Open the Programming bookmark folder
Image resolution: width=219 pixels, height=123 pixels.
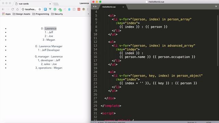coord(41,14)
